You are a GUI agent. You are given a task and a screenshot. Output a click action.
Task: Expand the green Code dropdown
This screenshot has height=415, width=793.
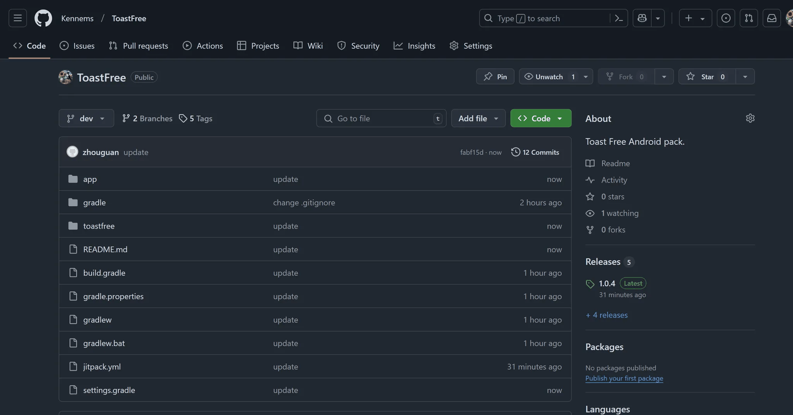[x=541, y=118]
